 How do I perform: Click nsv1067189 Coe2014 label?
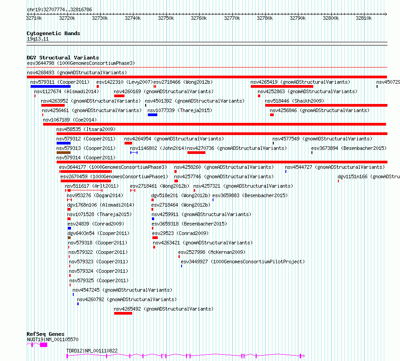coord(70,120)
